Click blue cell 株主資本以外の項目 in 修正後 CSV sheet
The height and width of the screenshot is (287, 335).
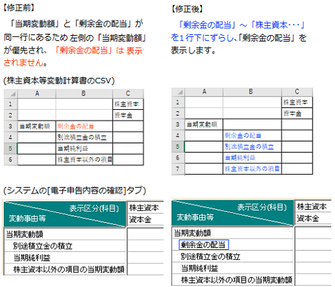[252, 169]
